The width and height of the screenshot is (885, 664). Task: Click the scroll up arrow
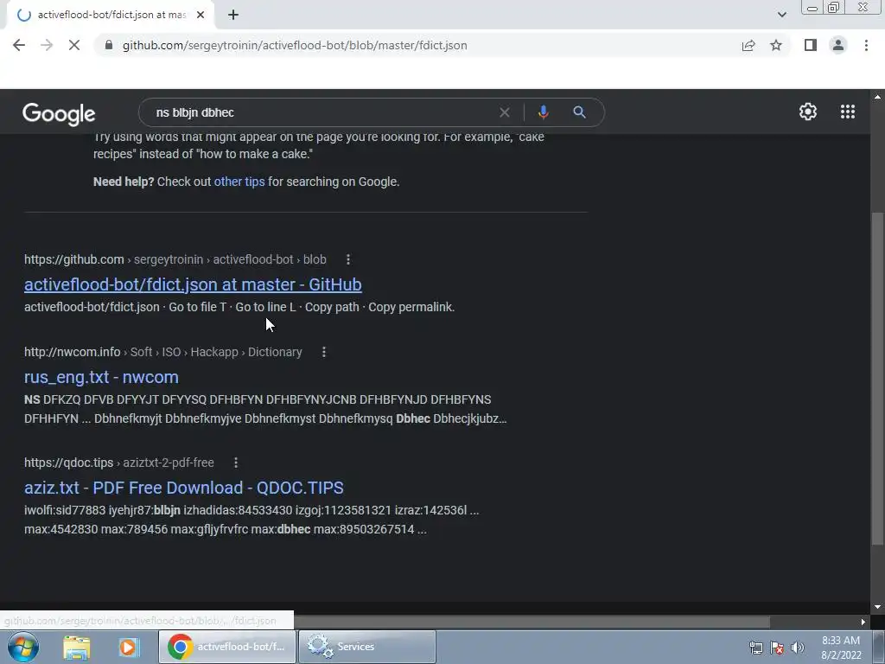(877, 97)
